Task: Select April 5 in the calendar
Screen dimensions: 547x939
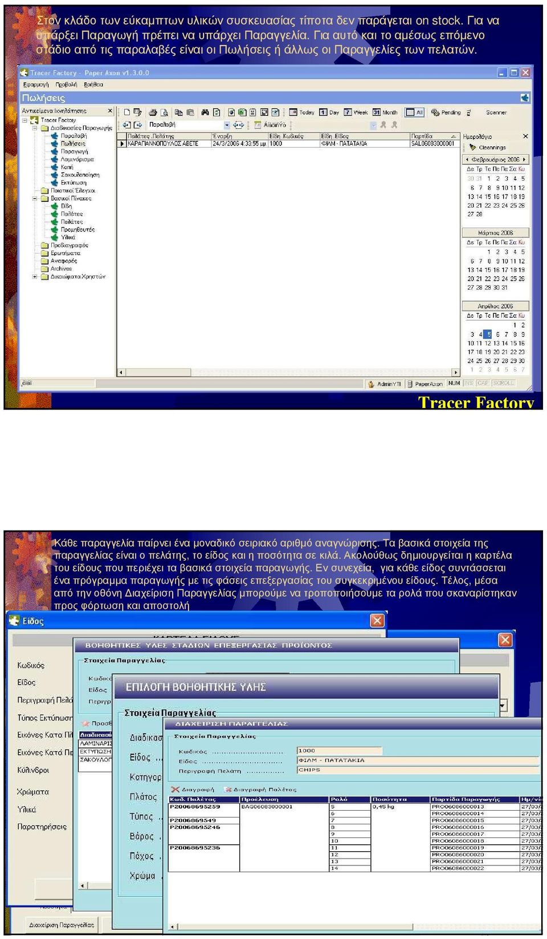Action: pos(489,334)
